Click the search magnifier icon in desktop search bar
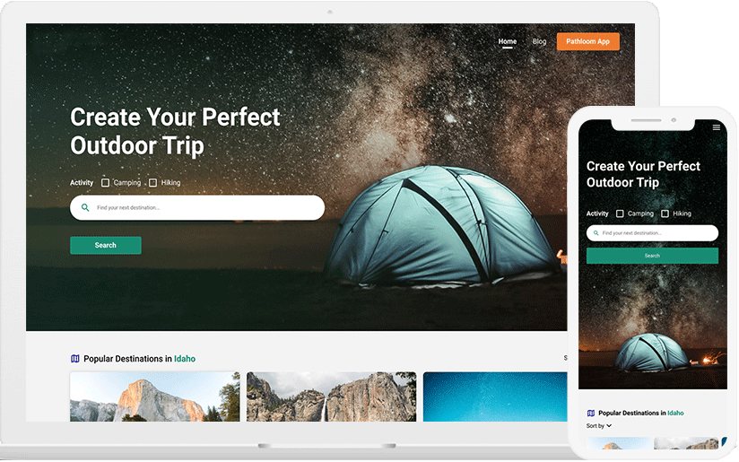739x462 pixels. [x=85, y=207]
